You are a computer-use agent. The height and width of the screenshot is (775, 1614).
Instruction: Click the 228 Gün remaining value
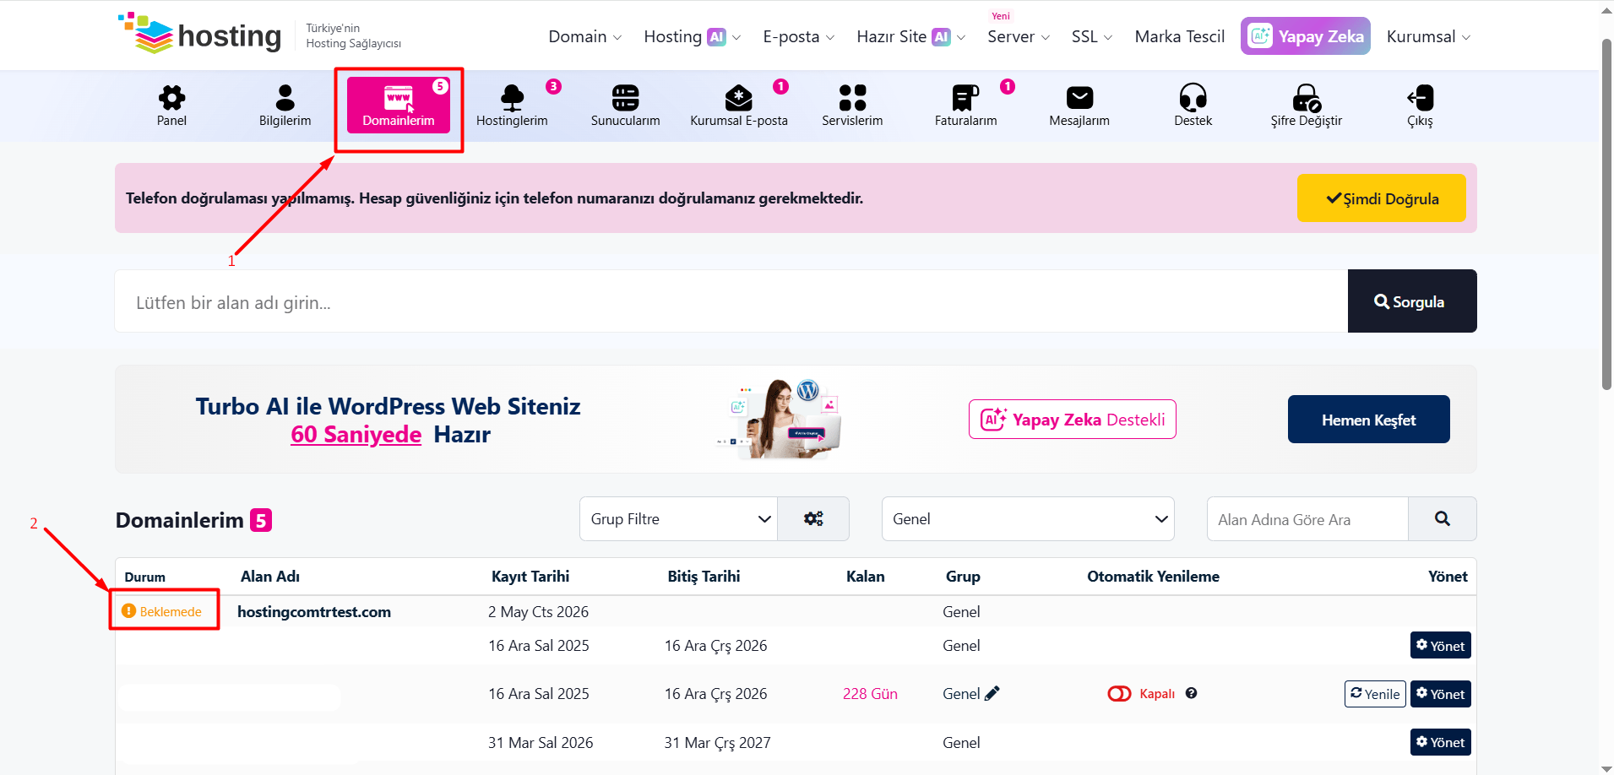coord(870,693)
